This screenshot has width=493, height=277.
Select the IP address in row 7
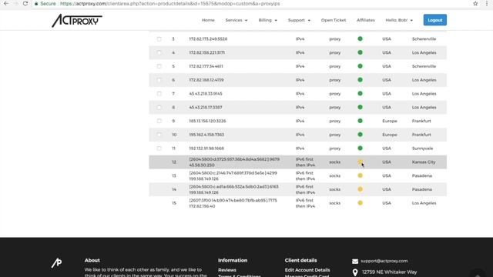click(x=206, y=94)
